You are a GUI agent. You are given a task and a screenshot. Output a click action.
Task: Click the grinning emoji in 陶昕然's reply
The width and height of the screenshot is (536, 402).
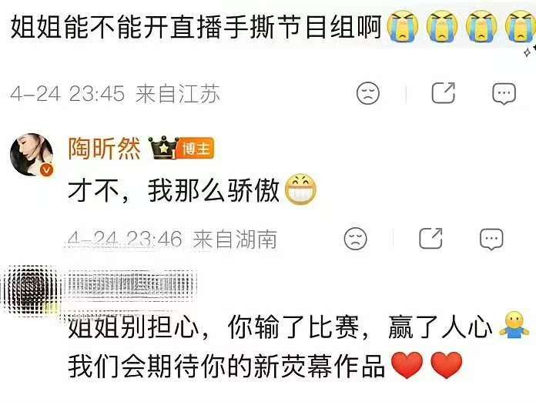tap(301, 189)
